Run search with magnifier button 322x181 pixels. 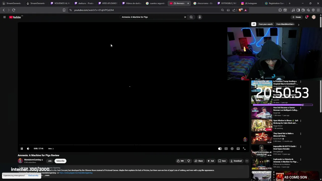191,17
